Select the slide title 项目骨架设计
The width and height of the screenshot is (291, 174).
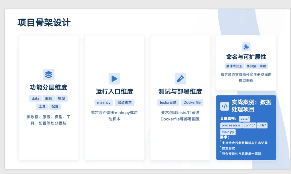[x=44, y=23]
